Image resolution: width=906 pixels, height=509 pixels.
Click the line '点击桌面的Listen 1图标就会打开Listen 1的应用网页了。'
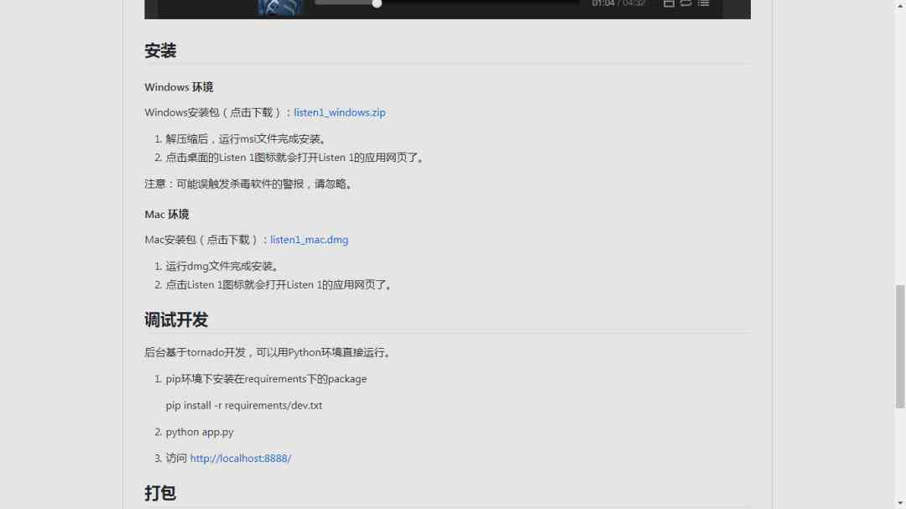[x=296, y=158]
